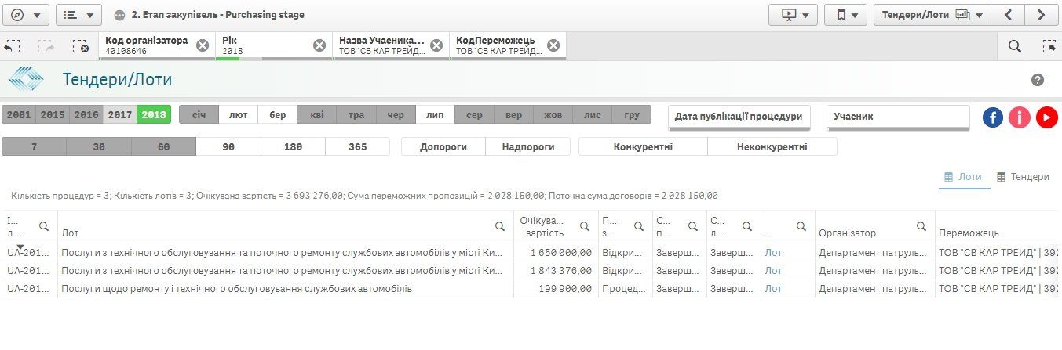This screenshot has width=1062, height=350.
Task: Click the Конкурентні filter button
Action: point(643,146)
